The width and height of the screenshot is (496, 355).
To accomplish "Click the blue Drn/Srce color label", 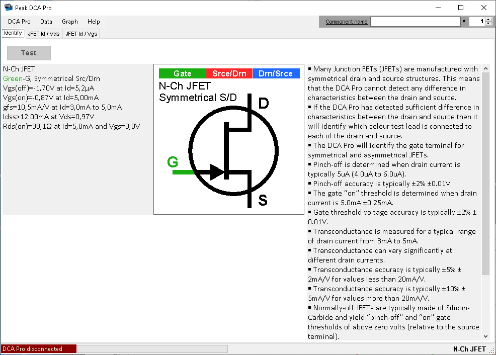I will point(276,73).
